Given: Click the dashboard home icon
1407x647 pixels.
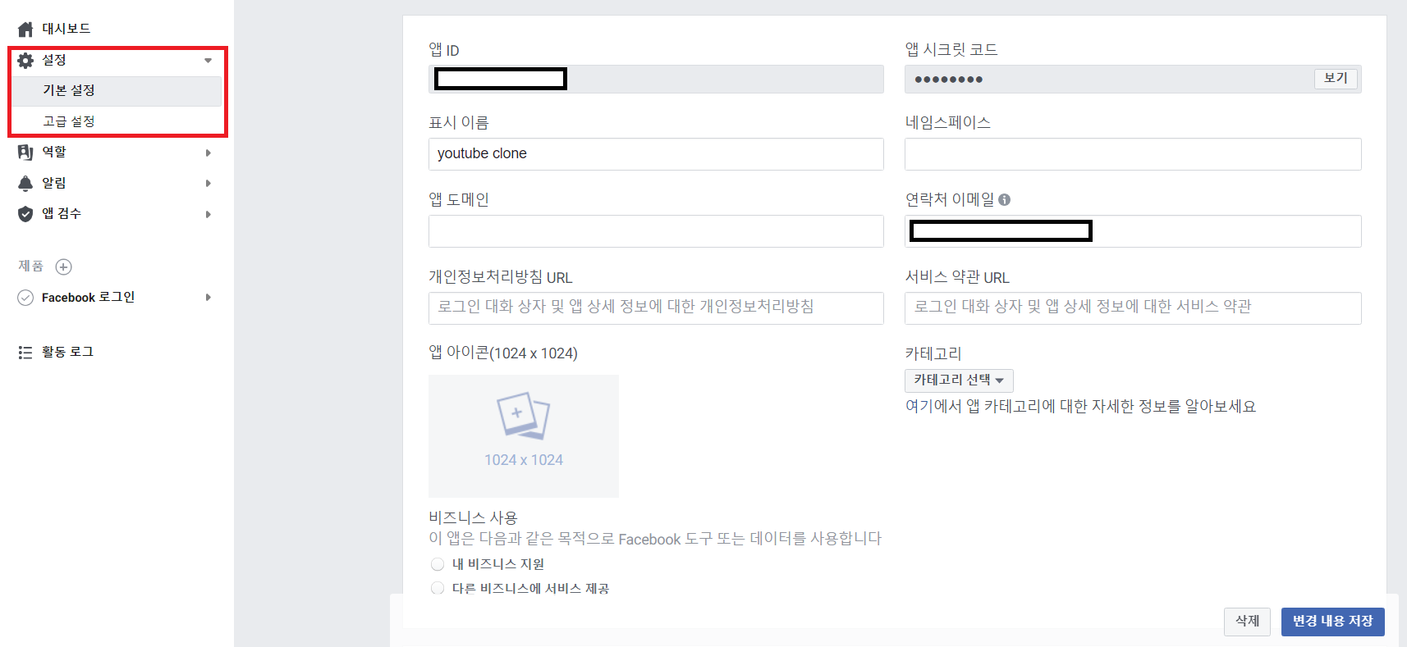Looking at the screenshot, I should [25, 30].
